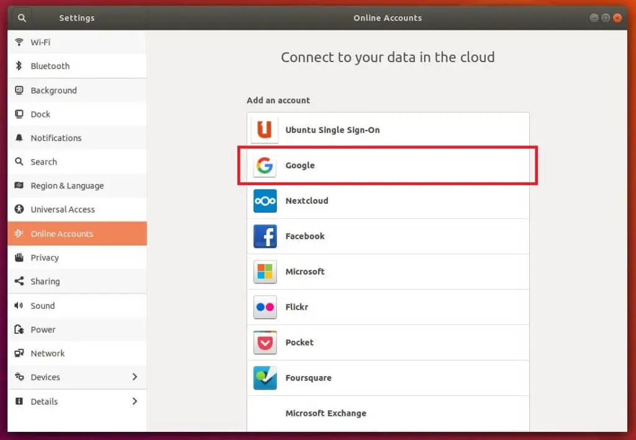
Task: Minimize the Settings window
Action: 594,17
